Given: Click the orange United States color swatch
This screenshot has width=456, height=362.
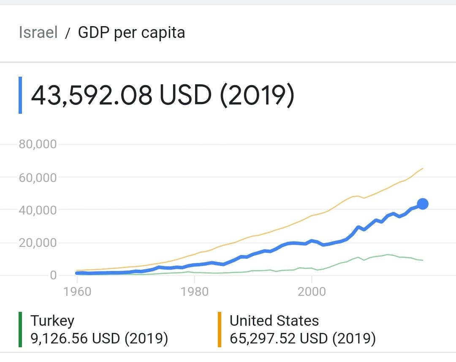Looking at the screenshot, I should tap(220, 330).
